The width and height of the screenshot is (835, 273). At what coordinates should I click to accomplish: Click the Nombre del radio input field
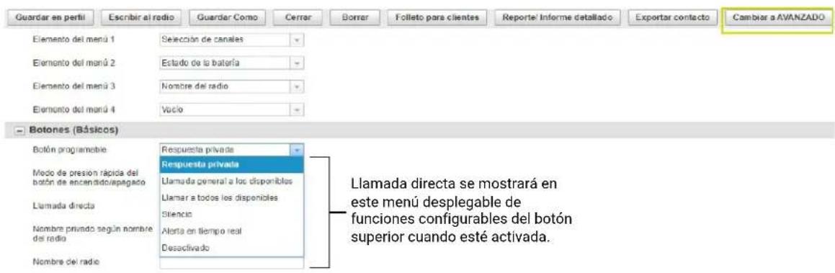[232, 262]
